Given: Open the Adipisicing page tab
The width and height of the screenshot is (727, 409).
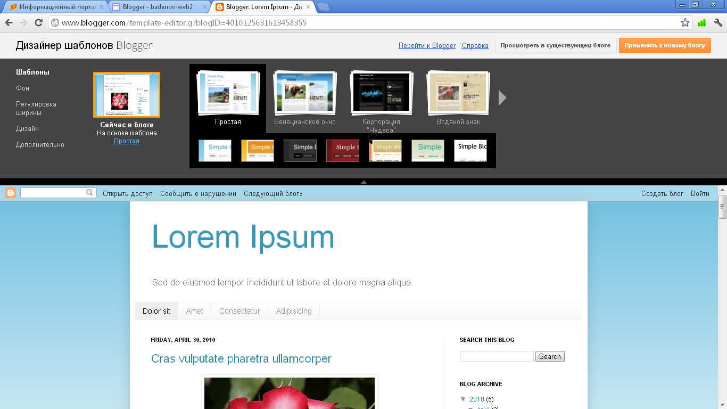Looking at the screenshot, I should pyautogui.click(x=294, y=311).
